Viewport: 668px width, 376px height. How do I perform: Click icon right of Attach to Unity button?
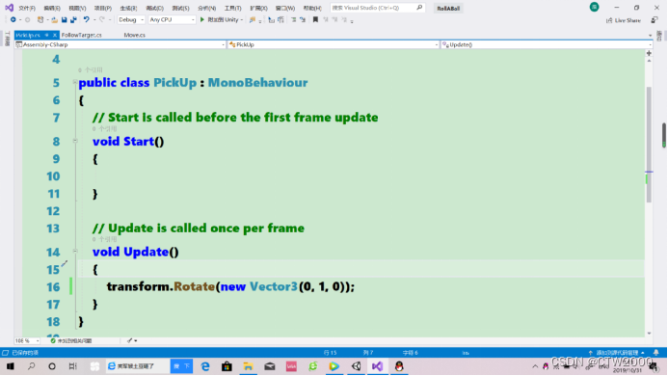tap(253, 20)
